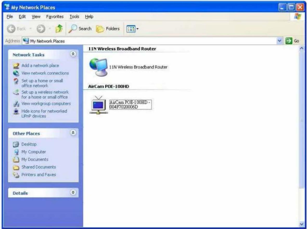Open the Help menu
Viewport: 308px width, 229px height.
[89, 17]
